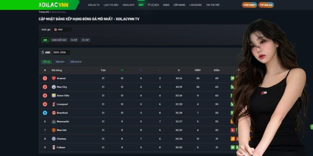This screenshot has width=313, height=156.
Task: Select the Tất Cả all-matches filter
Action: click(x=46, y=62)
